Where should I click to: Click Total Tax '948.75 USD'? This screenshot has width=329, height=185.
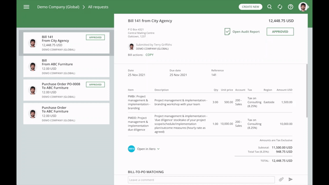[x=284, y=152]
